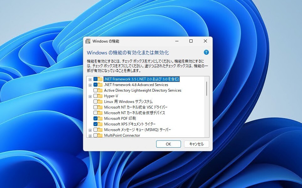Click the feature list scrollbar thumb

pyautogui.click(x=207, y=89)
